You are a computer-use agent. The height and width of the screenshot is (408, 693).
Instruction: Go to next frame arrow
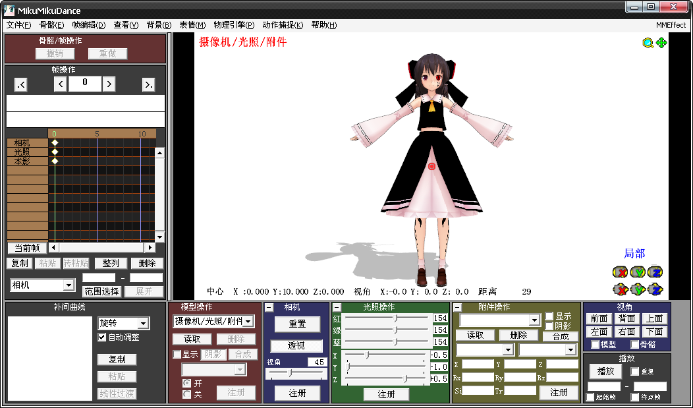[x=109, y=84]
